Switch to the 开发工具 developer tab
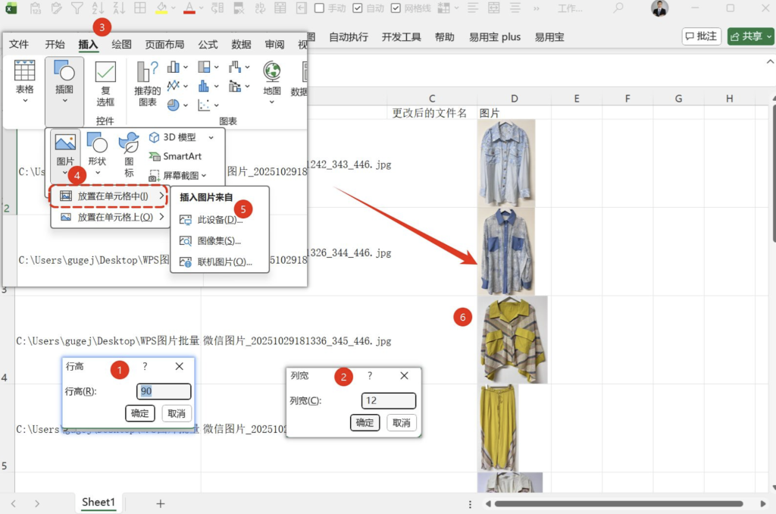The width and height of the screenshot is (776, 514). (x=402, y=37)
